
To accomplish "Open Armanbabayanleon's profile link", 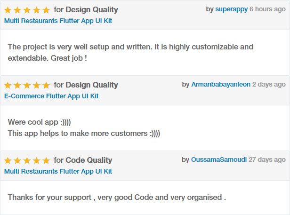I will point(221,84).
